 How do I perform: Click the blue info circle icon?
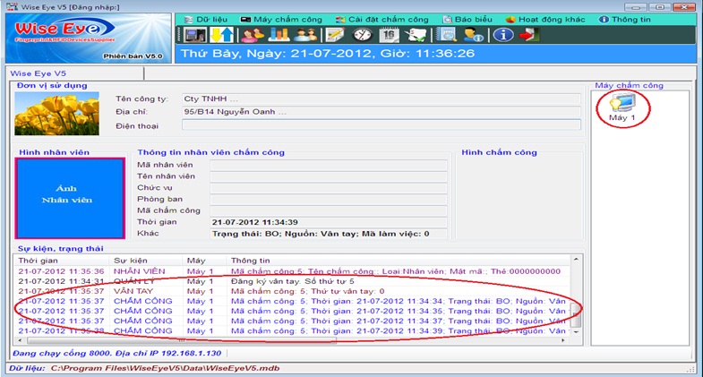[x=503, y=35]
